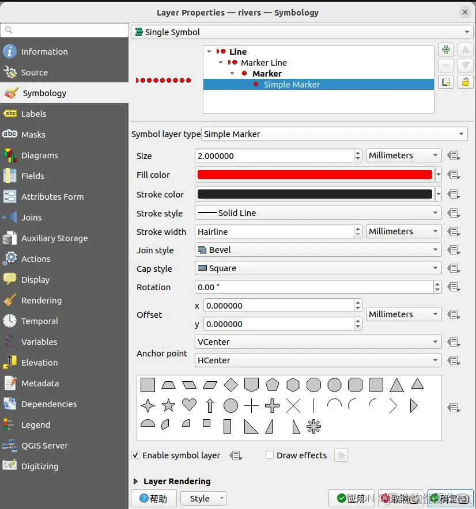Open data-defined override for Stroke width

pos(454,232)
